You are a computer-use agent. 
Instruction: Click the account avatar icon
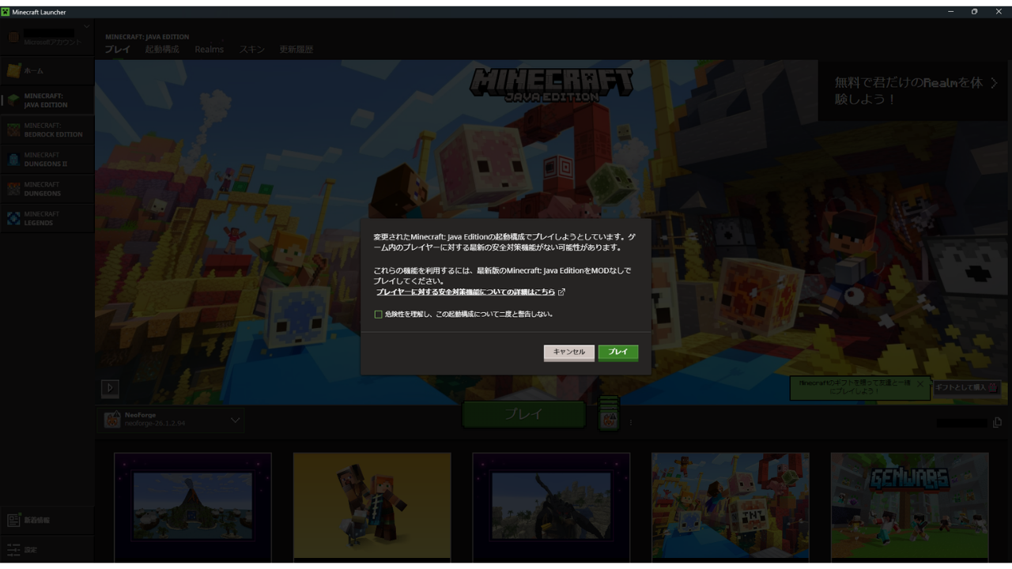pos(13,38)
